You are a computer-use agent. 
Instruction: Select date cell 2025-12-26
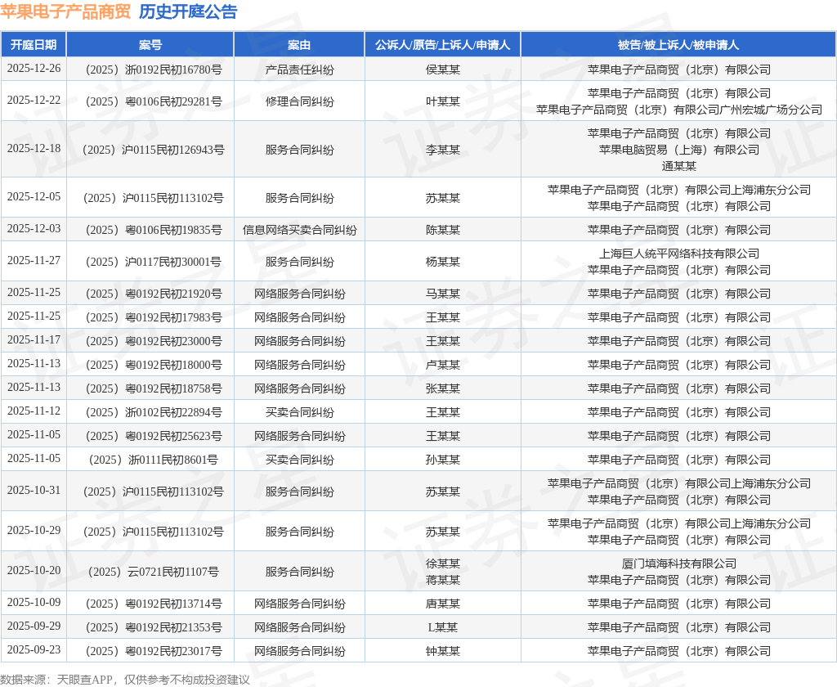34,69
